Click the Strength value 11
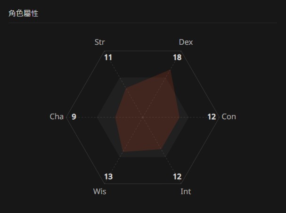This screenshot has height=213, width=286. [x=108, y=57]
